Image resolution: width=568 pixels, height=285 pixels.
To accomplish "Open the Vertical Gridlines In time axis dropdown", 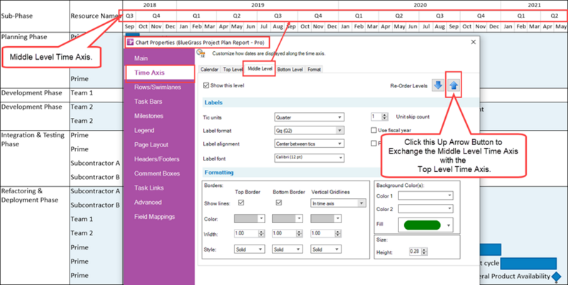I will (x=338, y=203).
